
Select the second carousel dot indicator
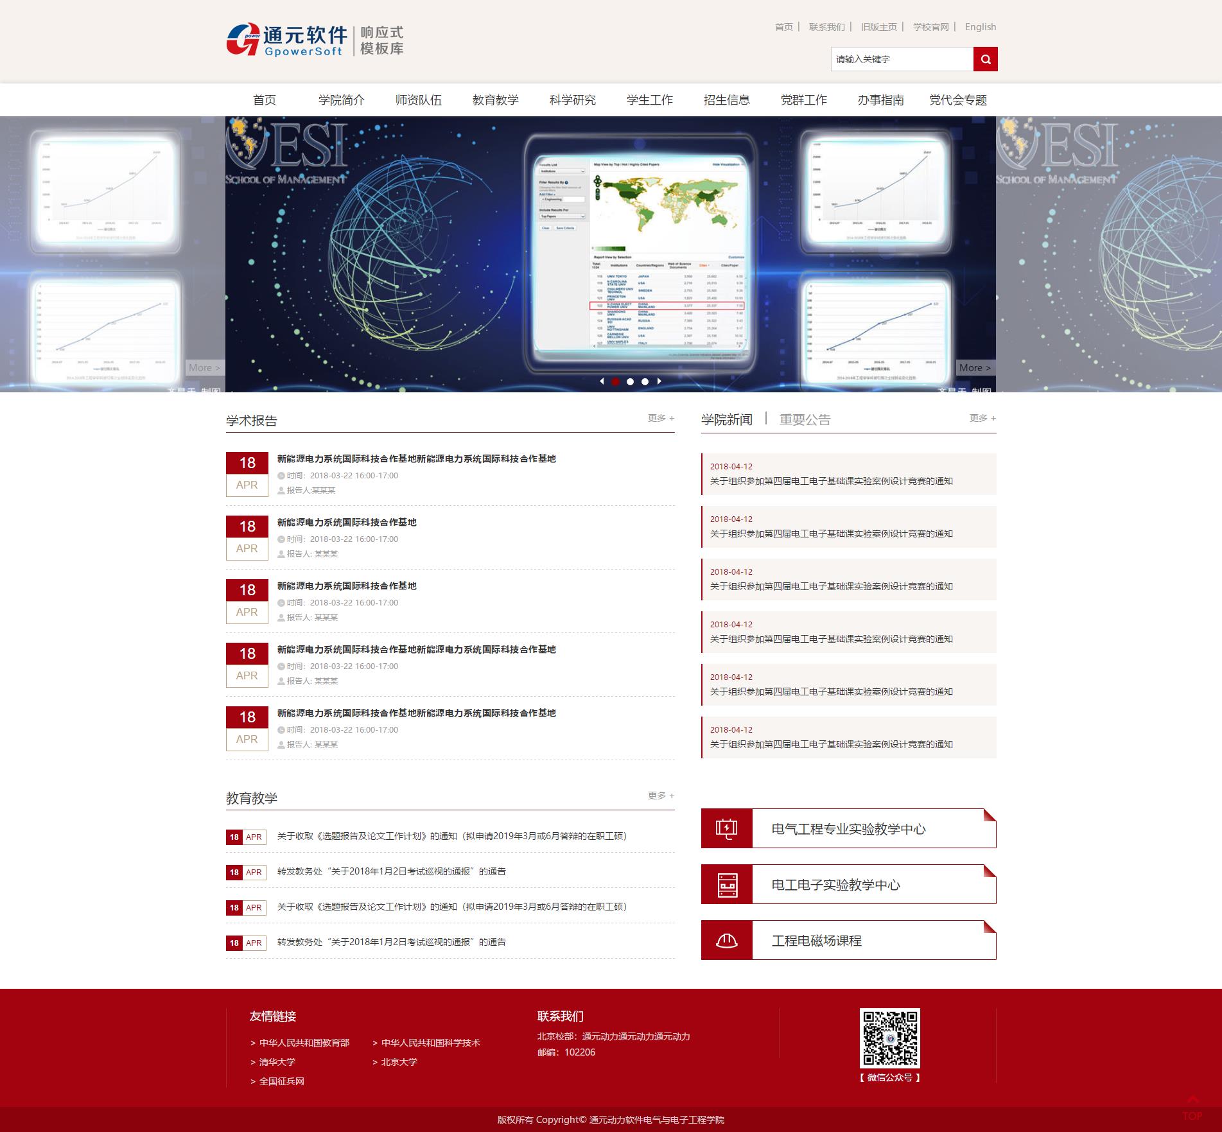pos(630,381)
